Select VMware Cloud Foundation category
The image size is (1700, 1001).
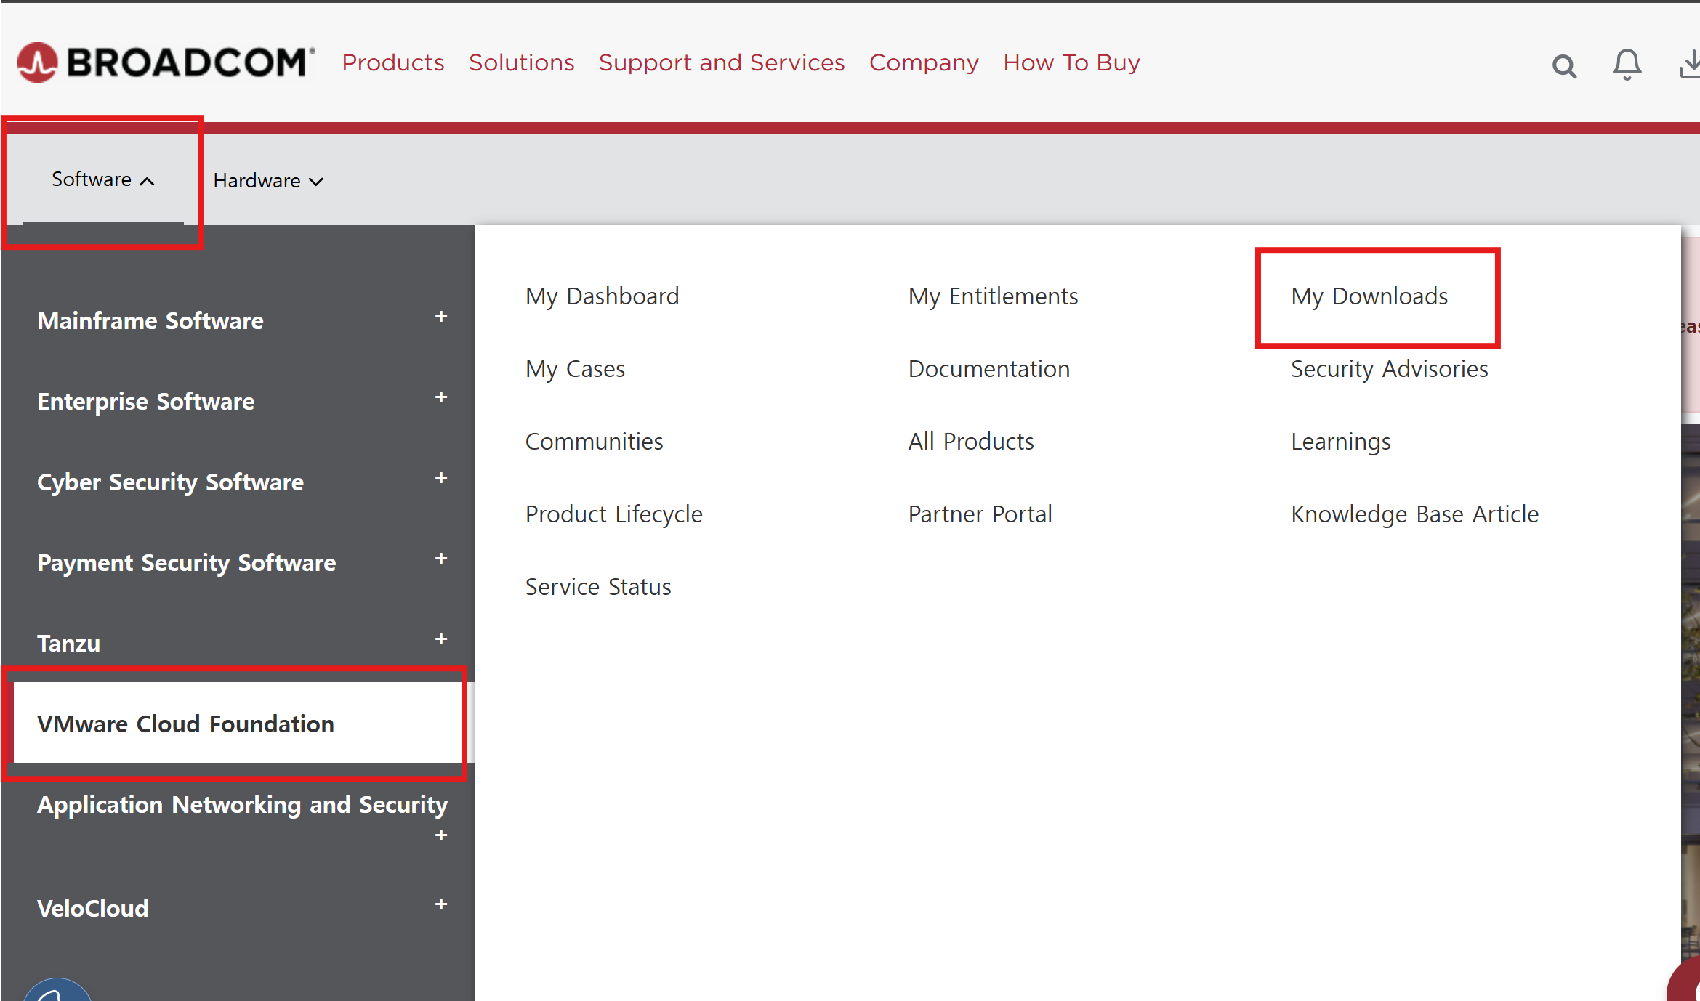[185, 724]
